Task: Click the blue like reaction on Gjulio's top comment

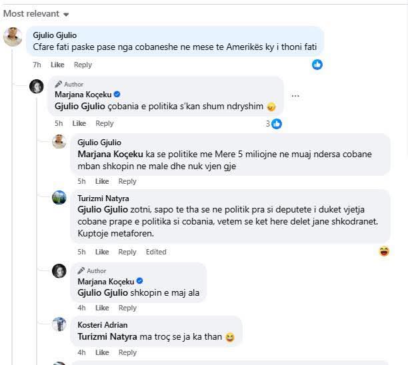Action: pyautogui.click(x=317, y=65)
